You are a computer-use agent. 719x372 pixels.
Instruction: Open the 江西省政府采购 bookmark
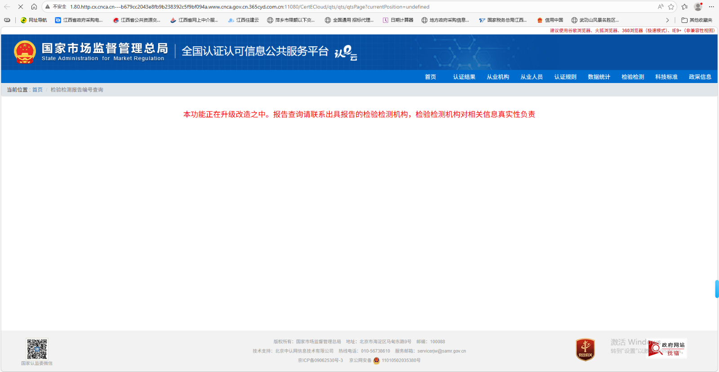[x=79, y=20]
